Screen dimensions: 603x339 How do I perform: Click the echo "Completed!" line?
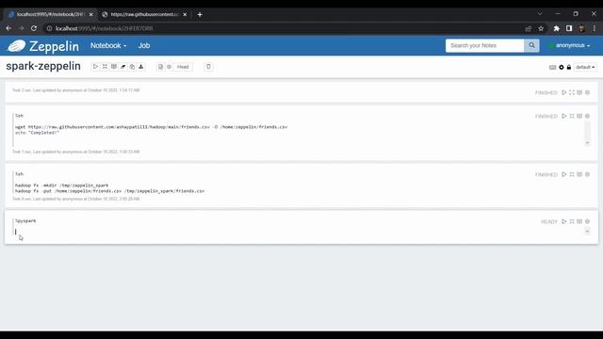point(38,133)
